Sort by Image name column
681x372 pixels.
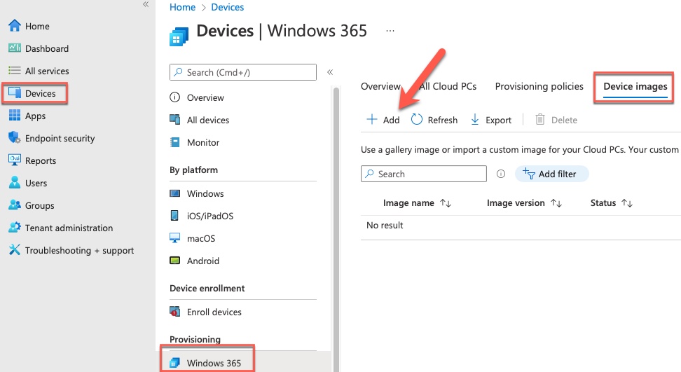(x=417, y=202)
